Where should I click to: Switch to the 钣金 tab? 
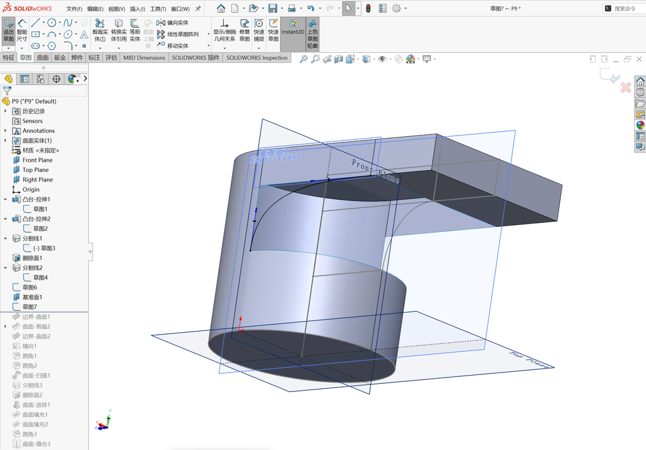(60, 57)
